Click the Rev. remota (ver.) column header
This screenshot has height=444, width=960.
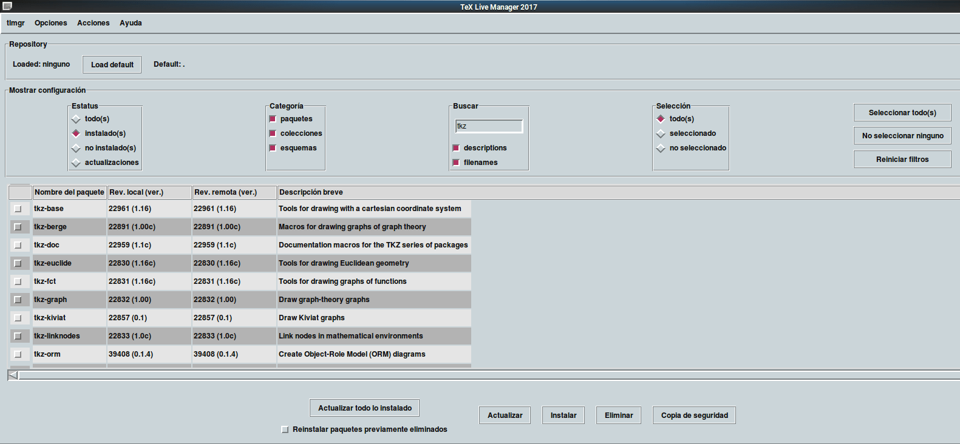tap(234, 192)
